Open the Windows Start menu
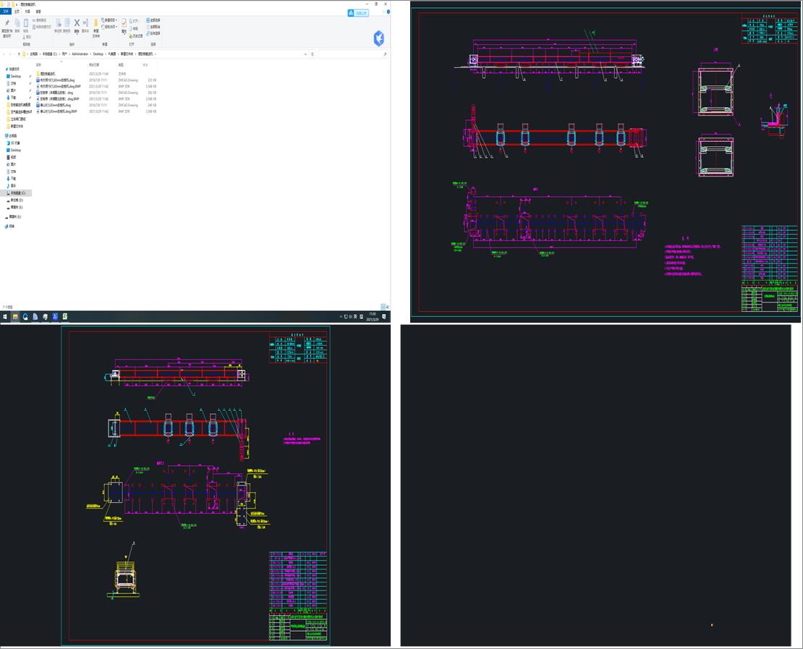This screenshot has width=803, height=649. click(4, 317)
